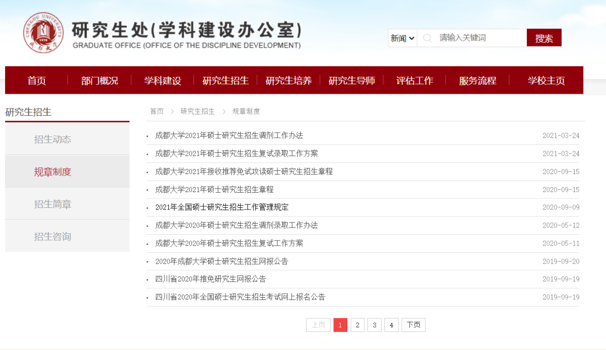Image resolution: width=606 pixels, height=350 pixels.
Task: Open the 研究生招生 navigation menu
Action: click(225, 80)
